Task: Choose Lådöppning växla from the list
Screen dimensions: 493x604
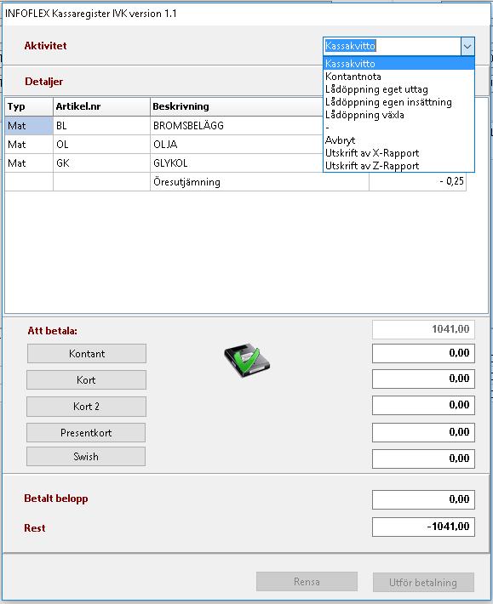Action: [398, 114]
